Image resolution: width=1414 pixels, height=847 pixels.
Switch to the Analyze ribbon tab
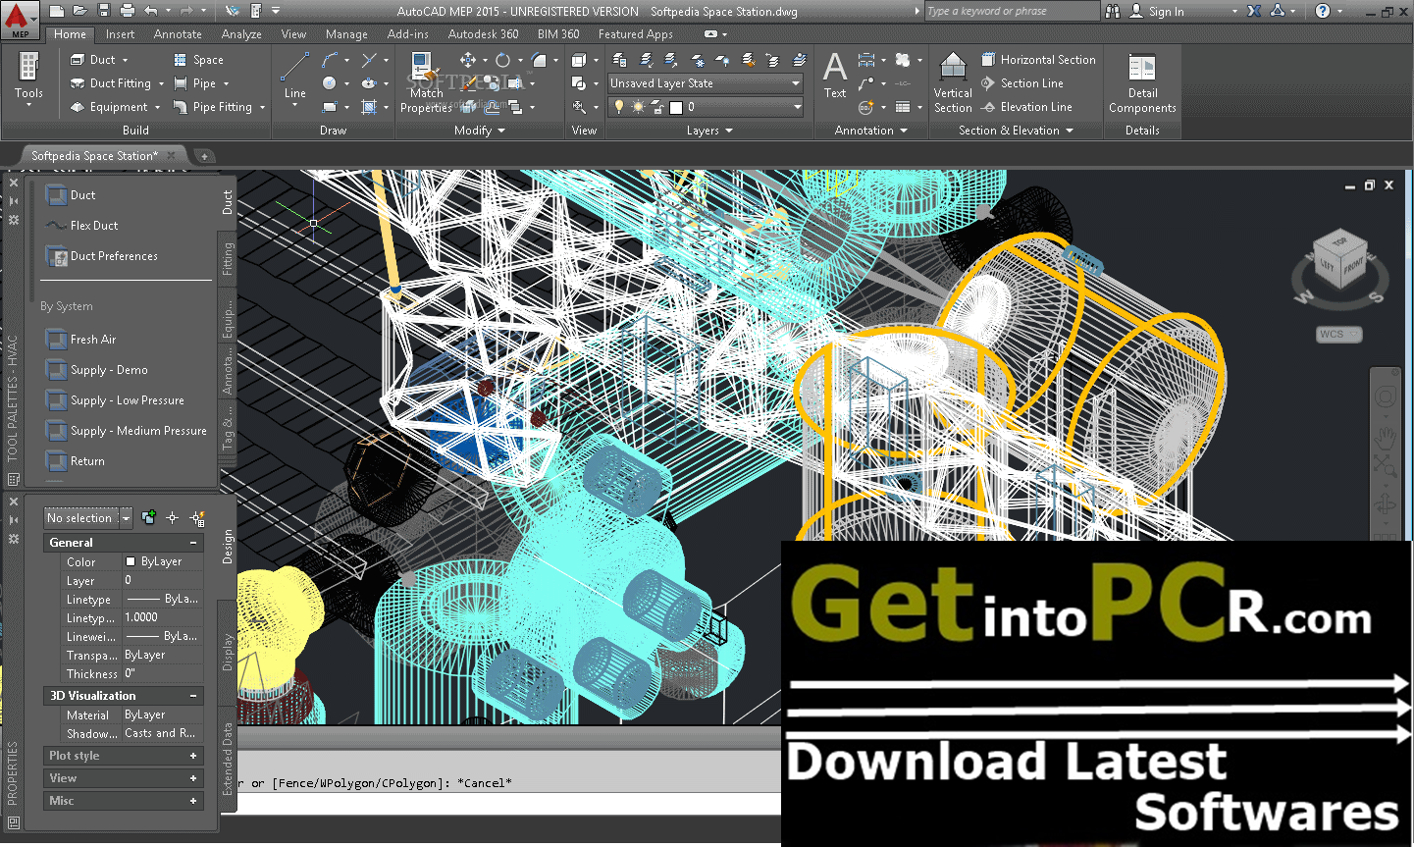[x=241, y=34]
